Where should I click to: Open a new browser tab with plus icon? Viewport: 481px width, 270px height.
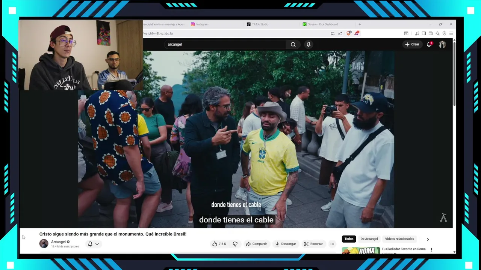tap(360, 24)
